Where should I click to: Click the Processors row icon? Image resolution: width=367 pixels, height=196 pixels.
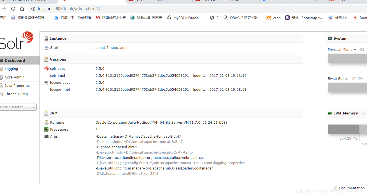point(47,129)
